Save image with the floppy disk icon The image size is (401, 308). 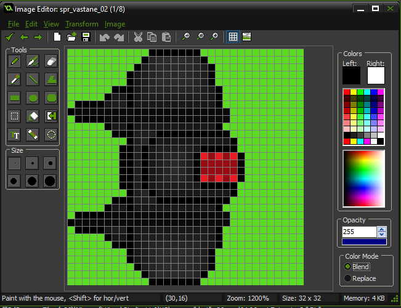click(x=86, y=37)
